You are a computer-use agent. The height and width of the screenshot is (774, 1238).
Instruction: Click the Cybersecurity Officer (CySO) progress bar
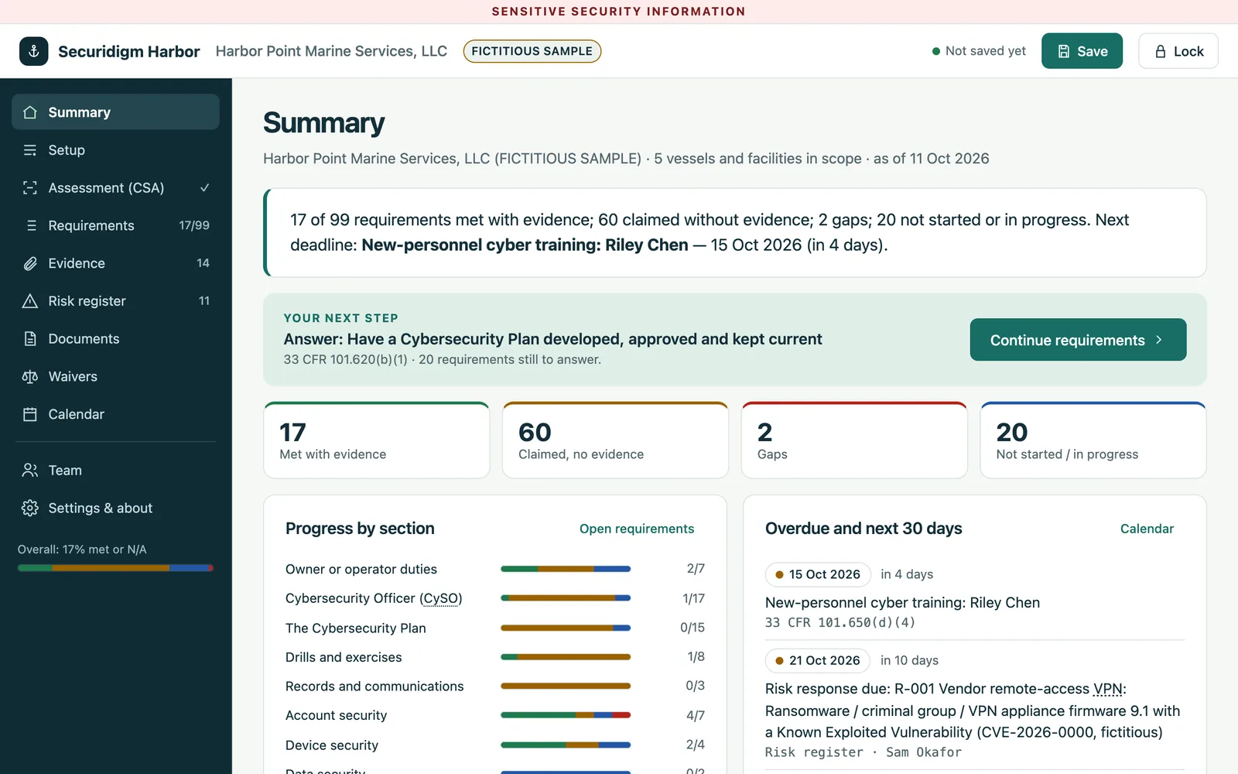(566, 598)
